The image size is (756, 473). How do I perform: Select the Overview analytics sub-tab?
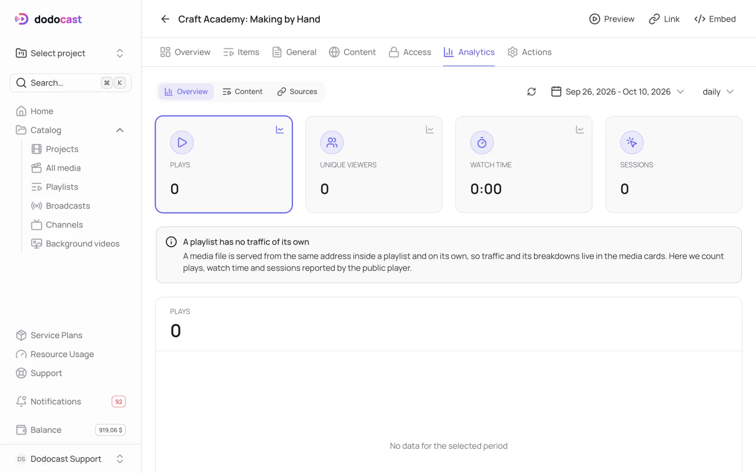pos(186,92)
